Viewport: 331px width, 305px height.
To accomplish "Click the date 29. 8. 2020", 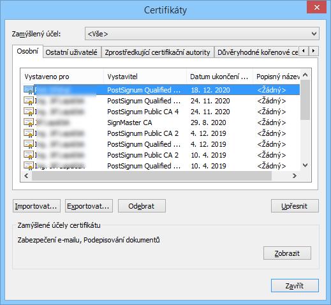I will 209,123.
